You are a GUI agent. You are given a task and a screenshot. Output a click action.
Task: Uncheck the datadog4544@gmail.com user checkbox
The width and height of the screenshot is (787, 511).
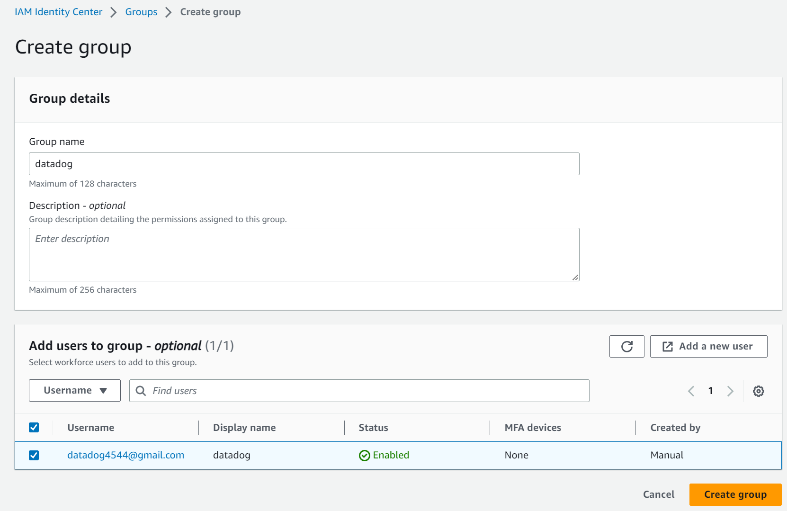(x=34, y=455)
